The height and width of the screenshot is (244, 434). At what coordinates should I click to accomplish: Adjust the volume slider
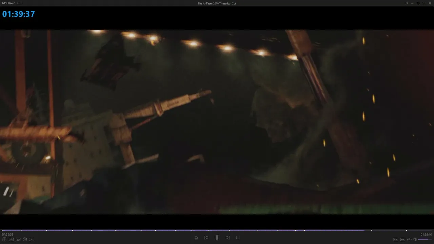click(425, 239)
